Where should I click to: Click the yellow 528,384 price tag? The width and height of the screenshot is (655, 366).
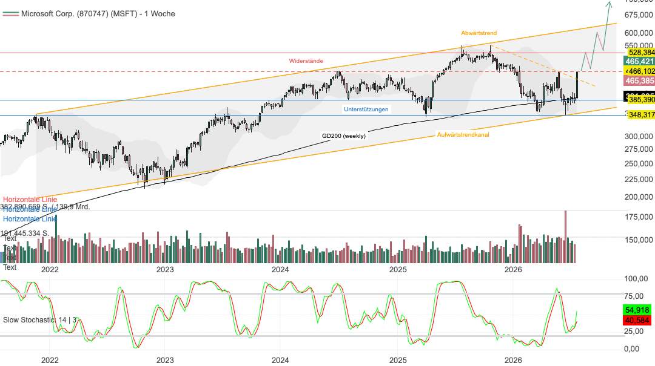coord(641,53)
